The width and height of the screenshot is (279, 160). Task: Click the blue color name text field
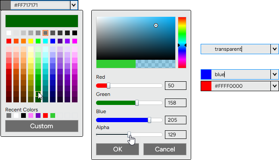pyautogui.click(x=241, y=74)
